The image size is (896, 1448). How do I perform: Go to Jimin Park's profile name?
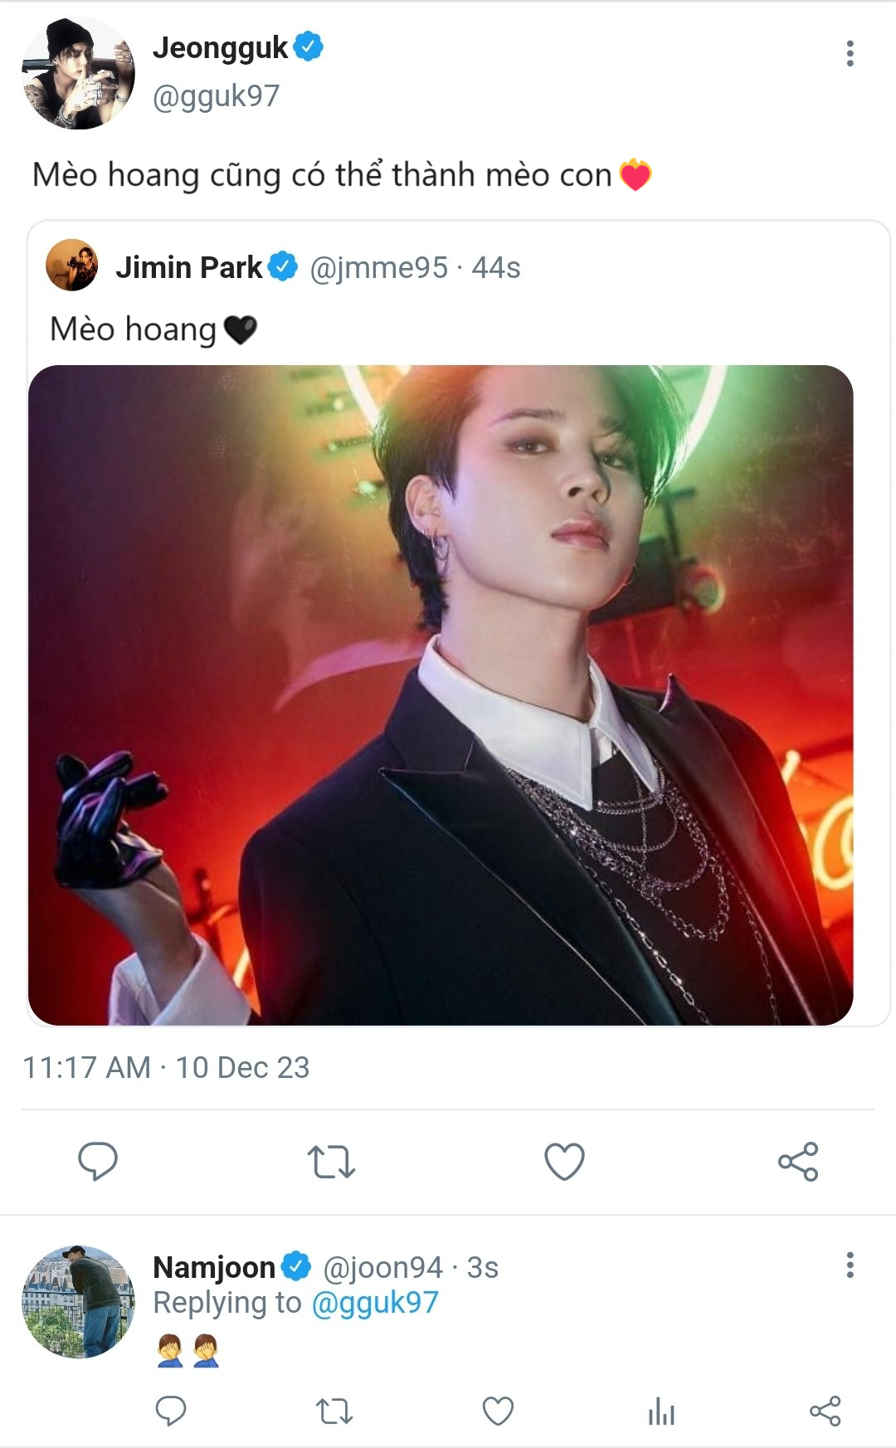pos(189,267)
